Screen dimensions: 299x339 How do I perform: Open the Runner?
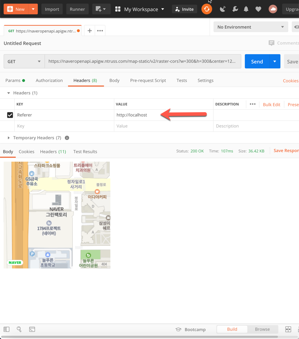[77, 9]
